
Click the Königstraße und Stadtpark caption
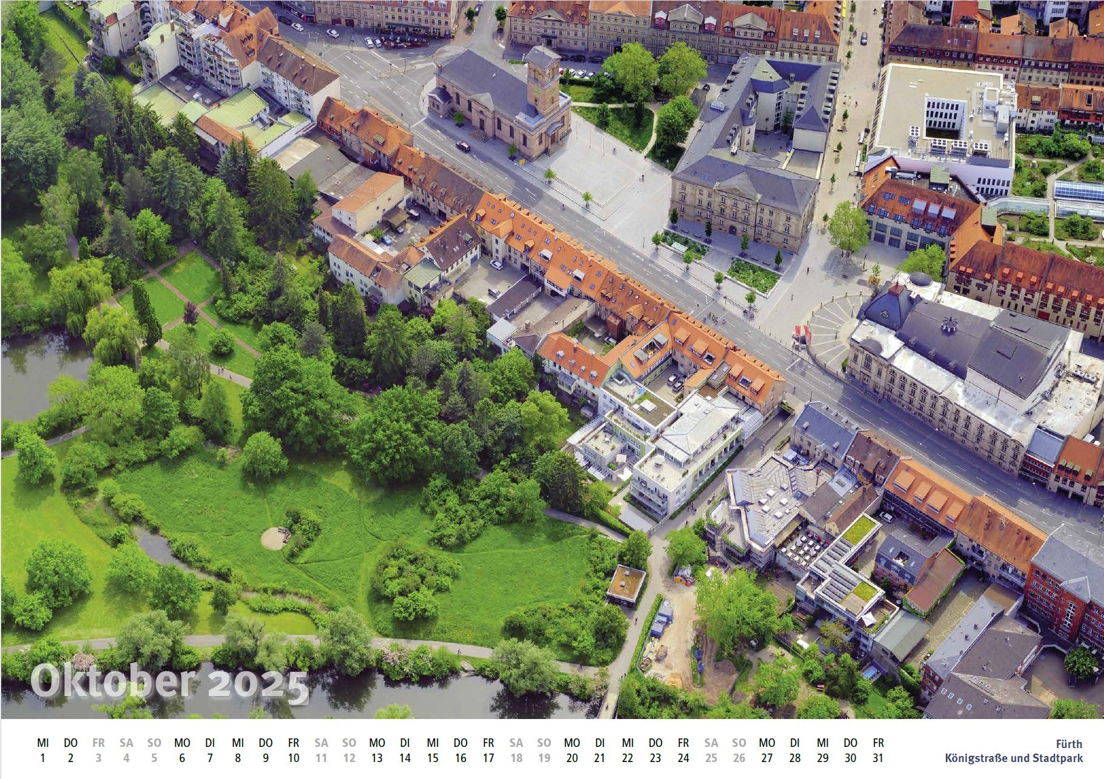point(1013,758)
